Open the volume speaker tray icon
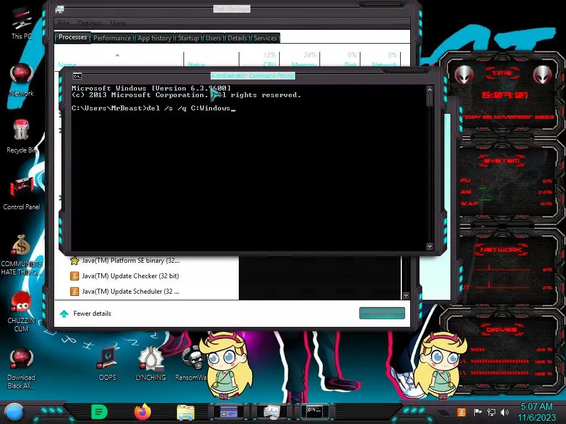Screen dimensions: 566x424 pos(505,412)
